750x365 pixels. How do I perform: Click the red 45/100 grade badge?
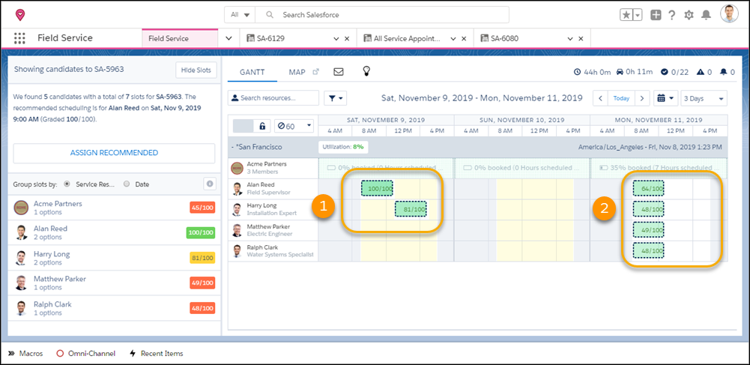[x=202, y=208]
